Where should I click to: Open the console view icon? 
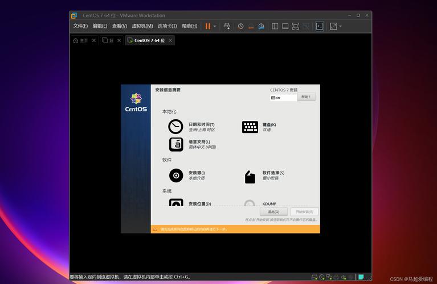click(320, 26)
